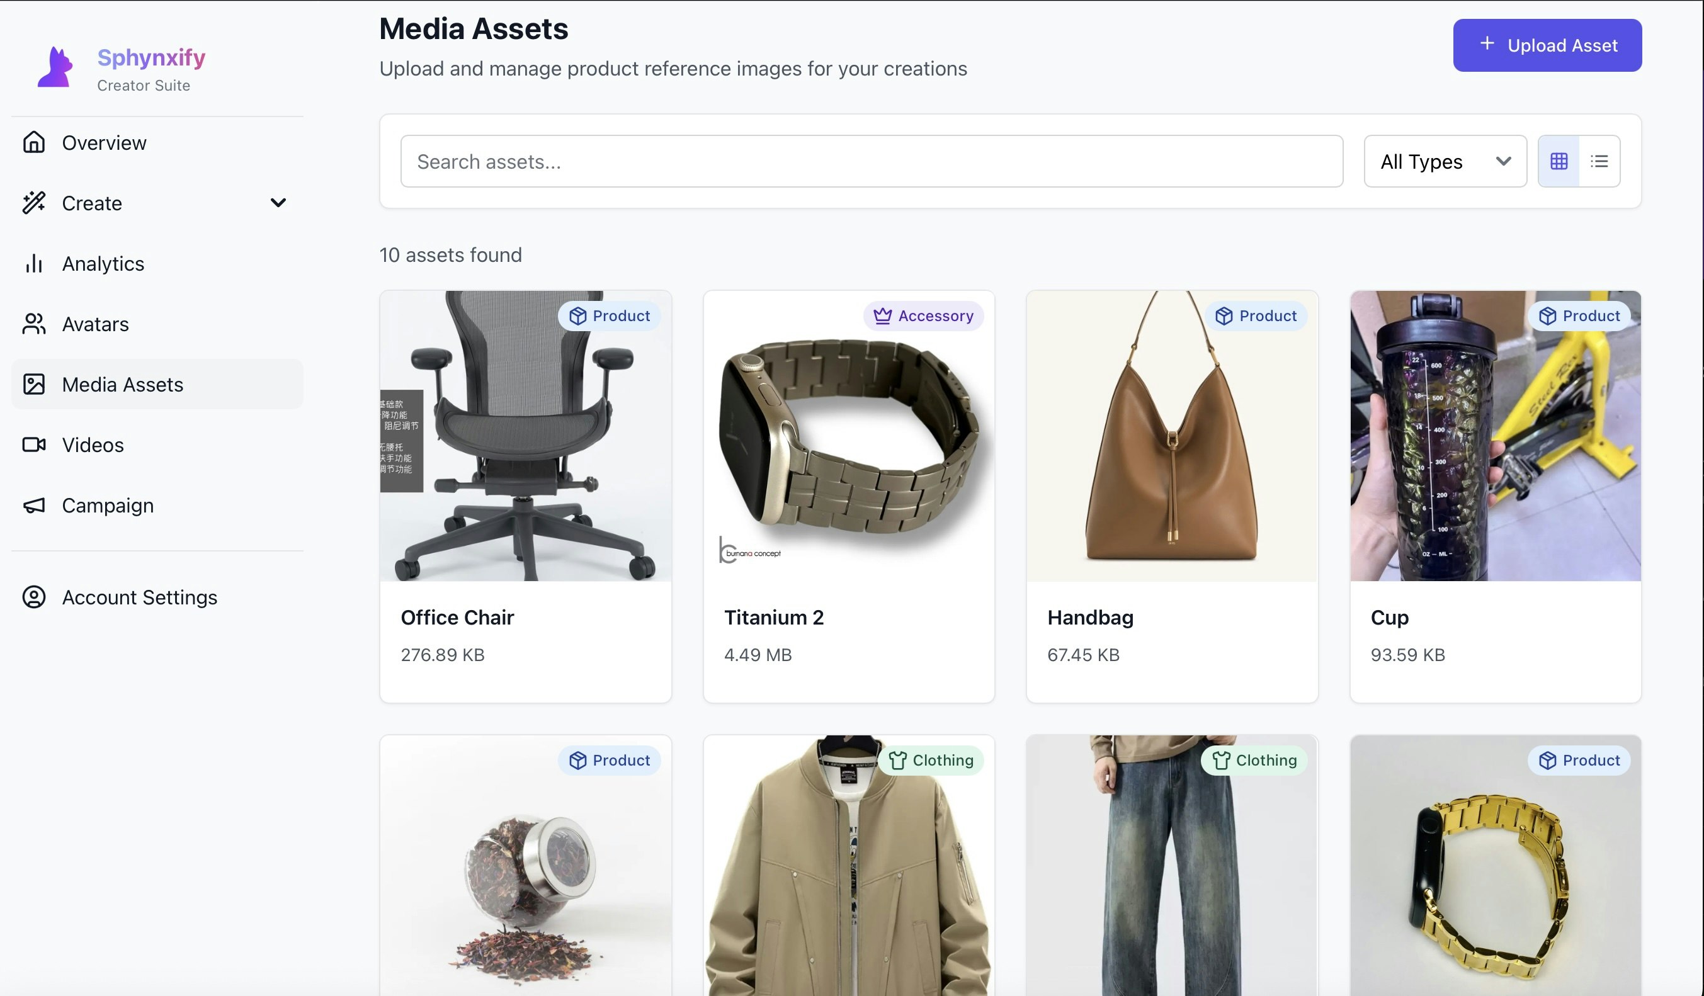The image size is (1704, 996).
Task: Click the Videos camera icon
Action: click(x=34, y=445)
